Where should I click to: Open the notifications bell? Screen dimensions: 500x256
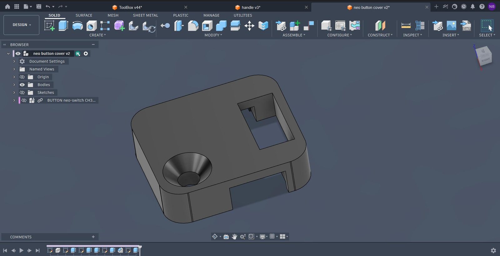point(473,7)
